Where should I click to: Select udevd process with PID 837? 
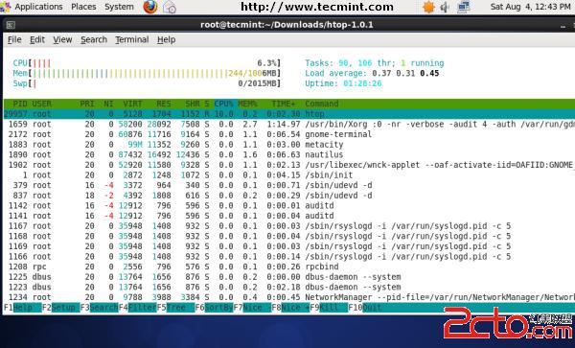[289, 196]
